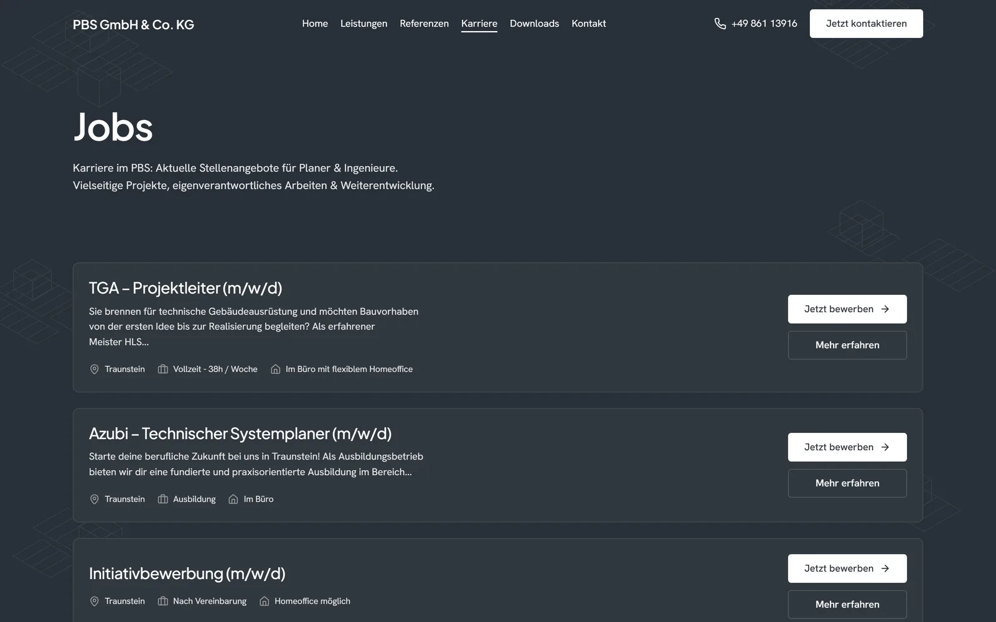Click the house icon beside Im Büro mit flexiblem Homeoffice
Screen dimensions: 996x622
[276, 369]
